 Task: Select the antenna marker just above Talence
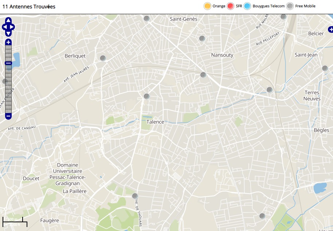[x=147, y=96]
